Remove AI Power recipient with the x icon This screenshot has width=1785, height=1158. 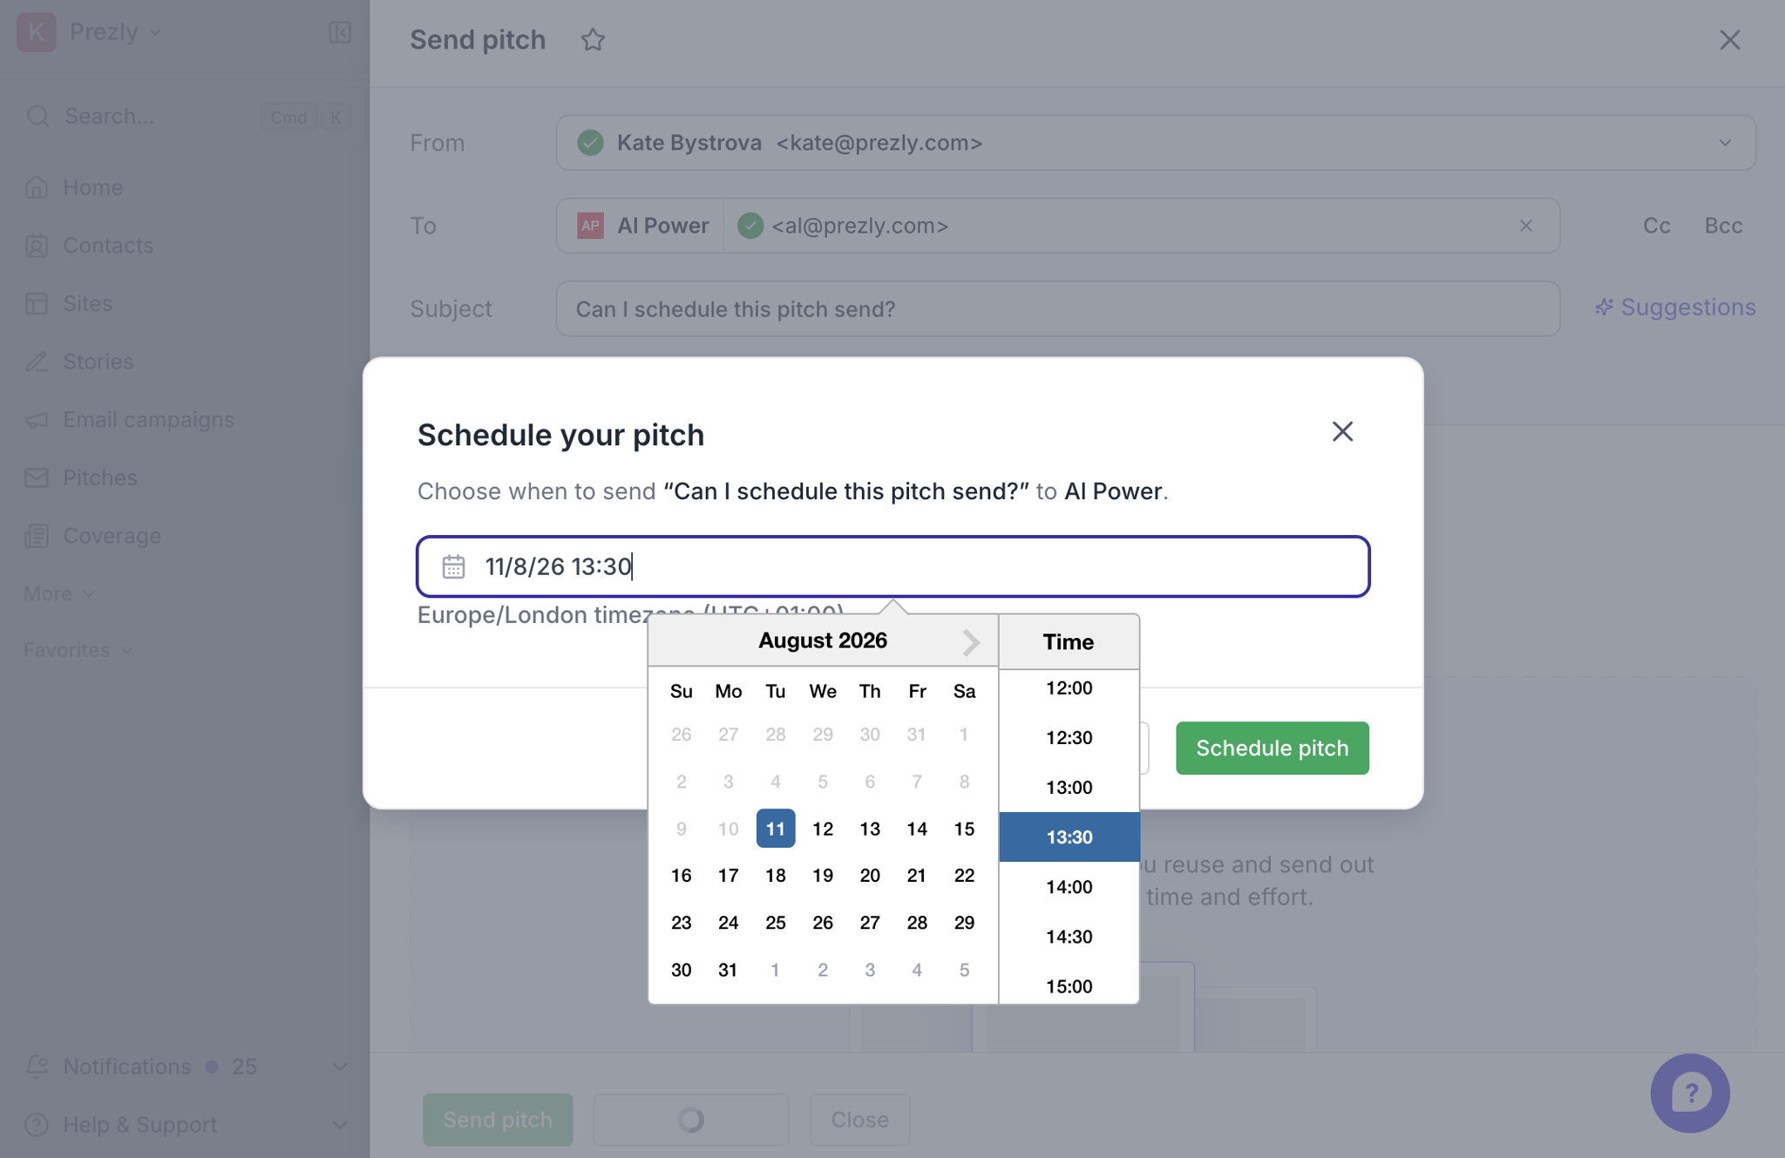(1525, 226)
